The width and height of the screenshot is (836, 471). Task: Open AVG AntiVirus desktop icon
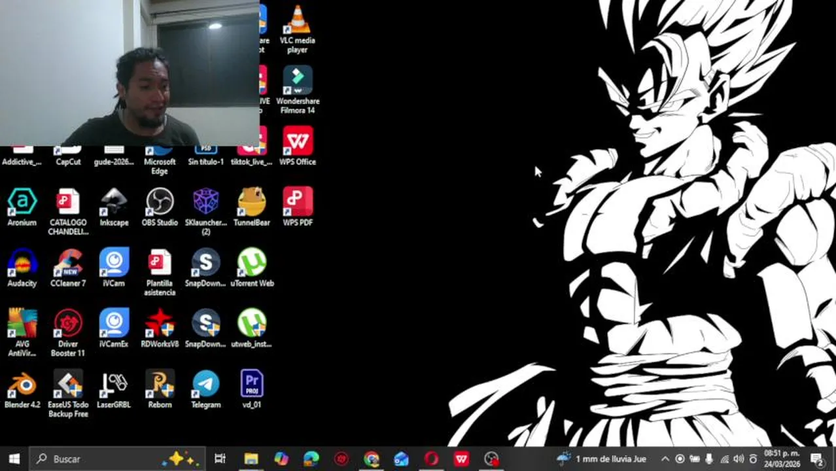[22, 333]
